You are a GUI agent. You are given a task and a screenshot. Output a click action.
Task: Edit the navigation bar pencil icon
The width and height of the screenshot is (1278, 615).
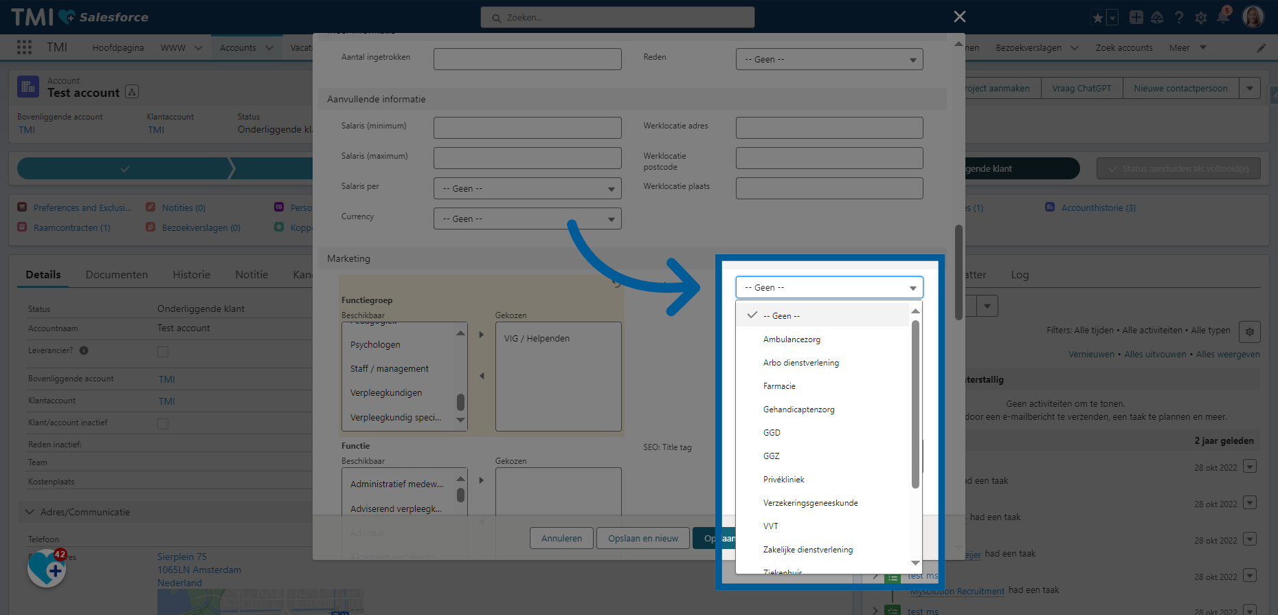click(x=1262, y=48)
